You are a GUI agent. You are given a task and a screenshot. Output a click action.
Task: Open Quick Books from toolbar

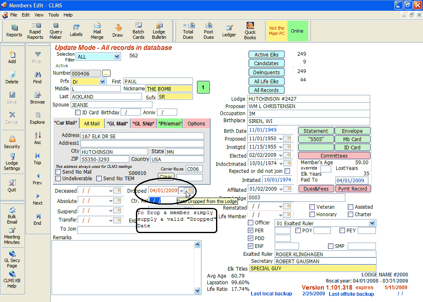click(x=250, y=31)
